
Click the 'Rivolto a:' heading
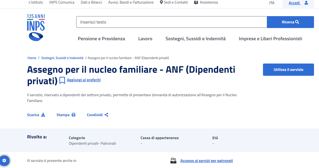[x=37, y=137]
